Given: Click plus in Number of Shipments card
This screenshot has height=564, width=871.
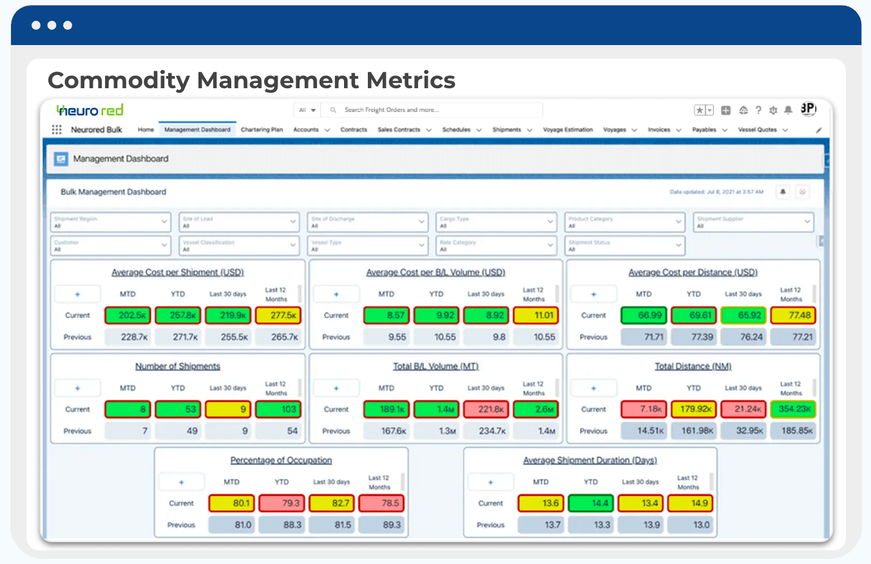Looking at the screenshot, I should (x=77, y=388).
